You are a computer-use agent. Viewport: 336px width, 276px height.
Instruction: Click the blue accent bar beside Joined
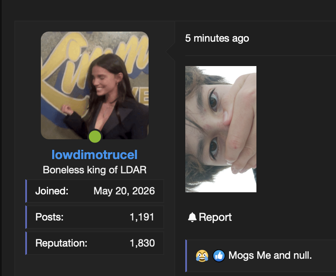click(26, 191)
